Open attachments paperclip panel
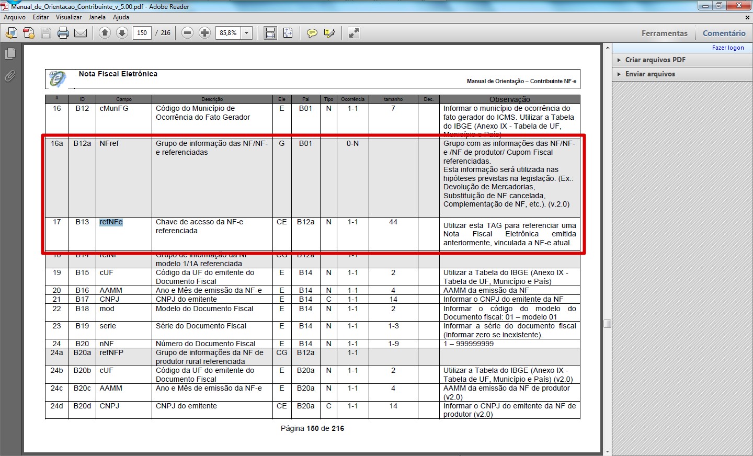This screenshot has width=753, height=456. coord(10,76)
